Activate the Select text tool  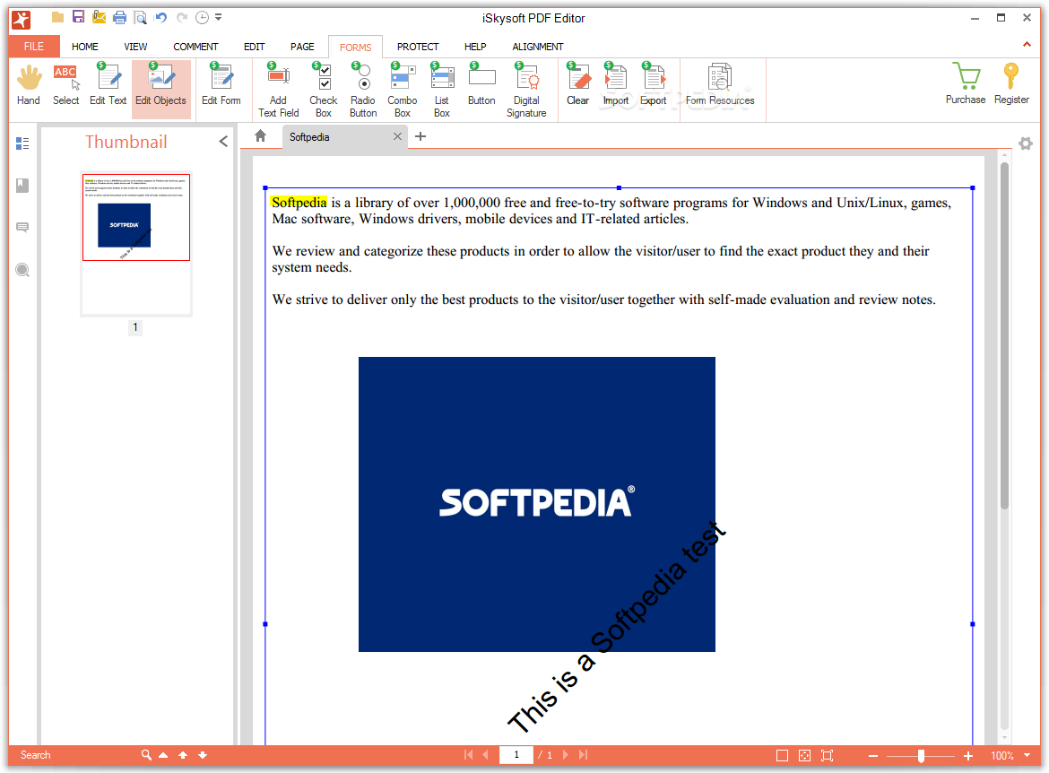(x=65, y=86)
